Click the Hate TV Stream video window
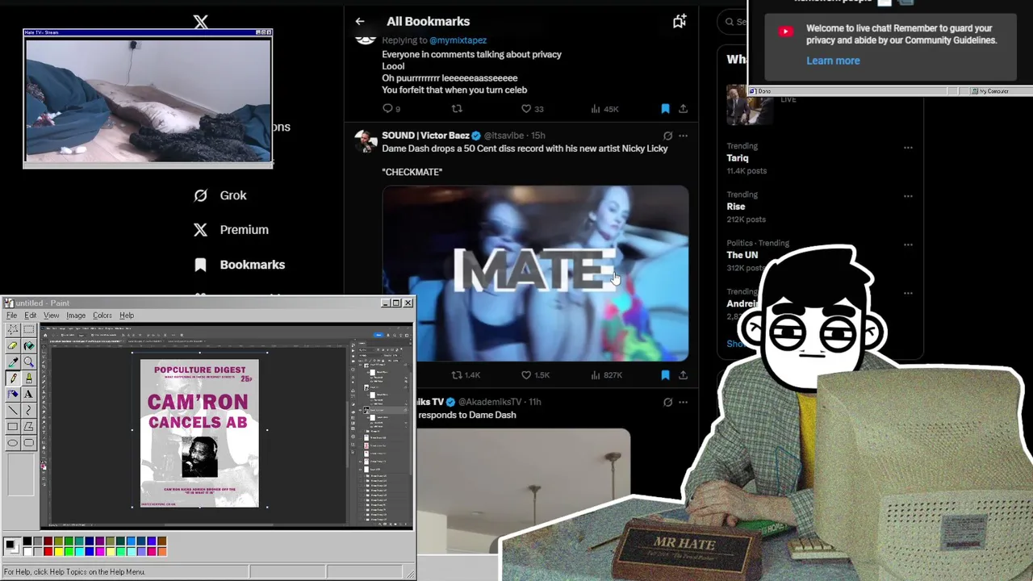 pos(148,100)
